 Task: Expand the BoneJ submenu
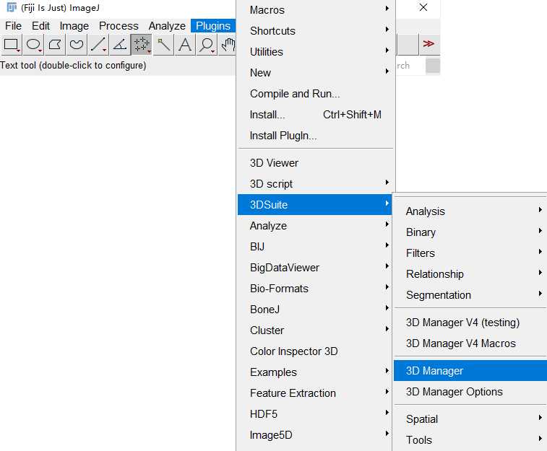tap(315, 309)
